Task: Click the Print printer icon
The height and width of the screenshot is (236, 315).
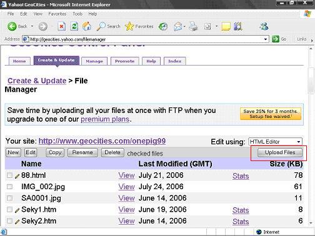Action: pyautogui.click(x=193, y=26)
